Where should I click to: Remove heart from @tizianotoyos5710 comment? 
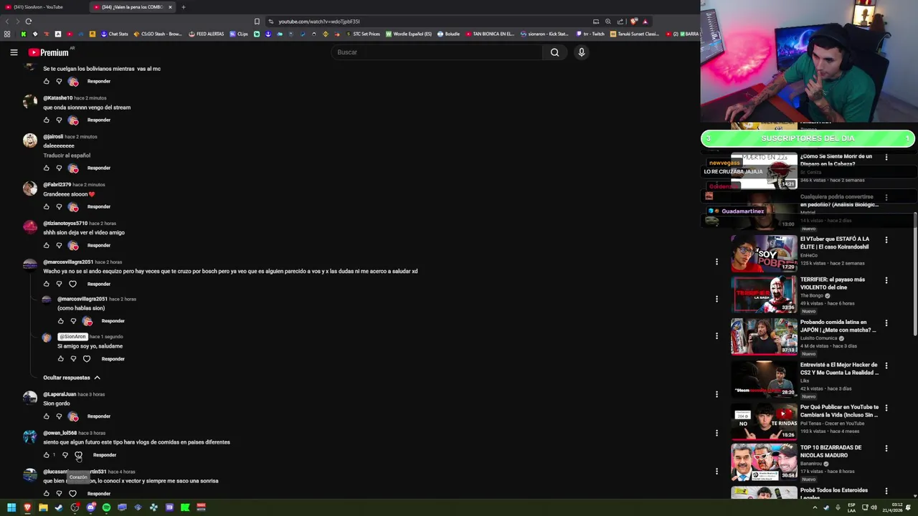click(x=73, y=245)
